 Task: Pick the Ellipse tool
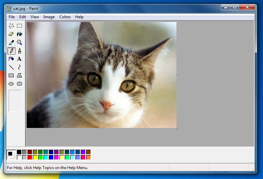tap(11, 84)
